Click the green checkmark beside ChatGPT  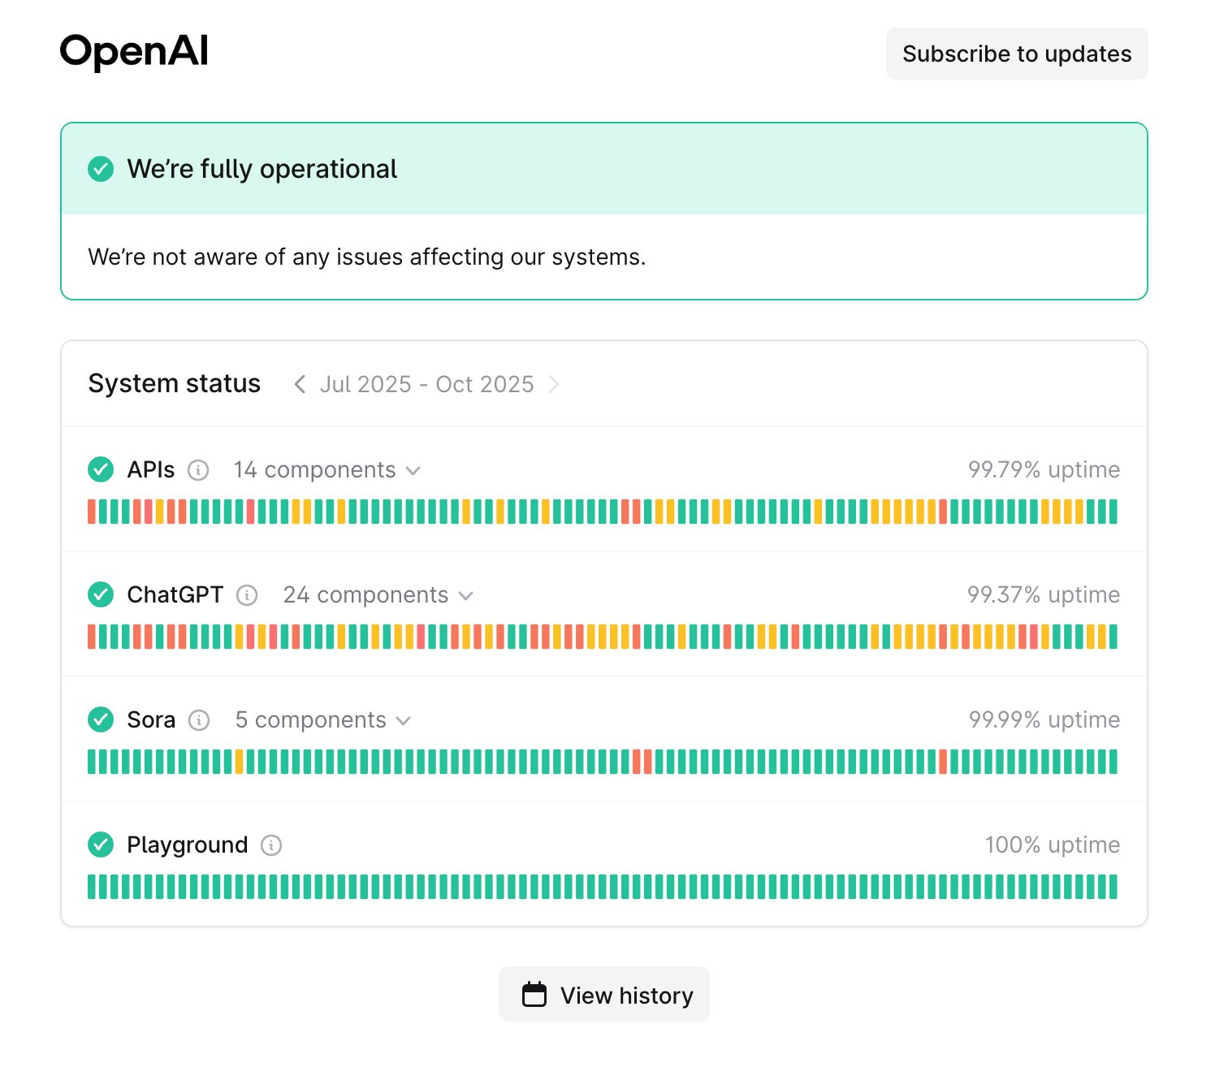[101, 594]
